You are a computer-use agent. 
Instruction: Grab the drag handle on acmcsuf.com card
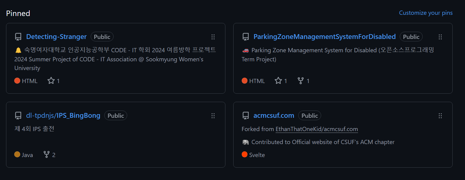click(440, 116)
